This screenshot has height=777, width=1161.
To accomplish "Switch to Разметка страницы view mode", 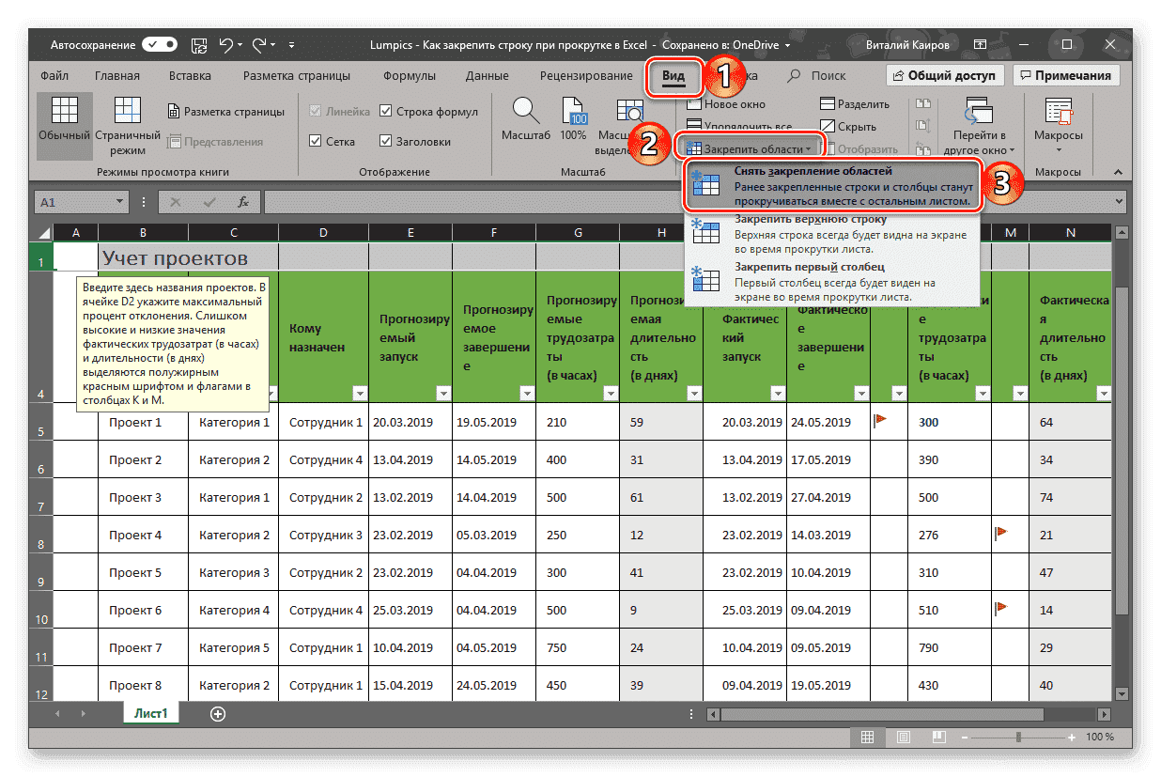I will click(x=225, y=110).
